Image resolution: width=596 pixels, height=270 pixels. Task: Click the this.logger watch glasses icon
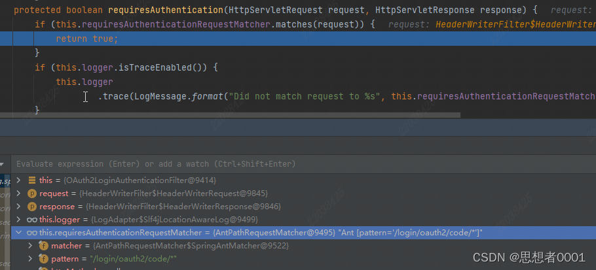pos(31,219)
